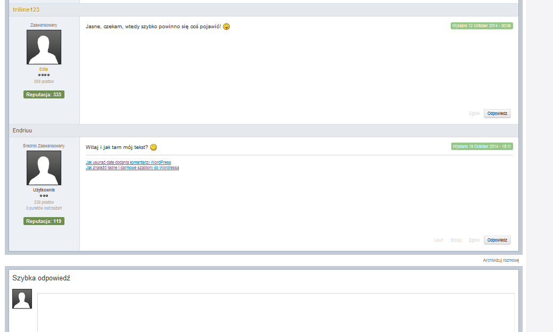Delete Endriuu's message with Usuń

tap(438, 240)
